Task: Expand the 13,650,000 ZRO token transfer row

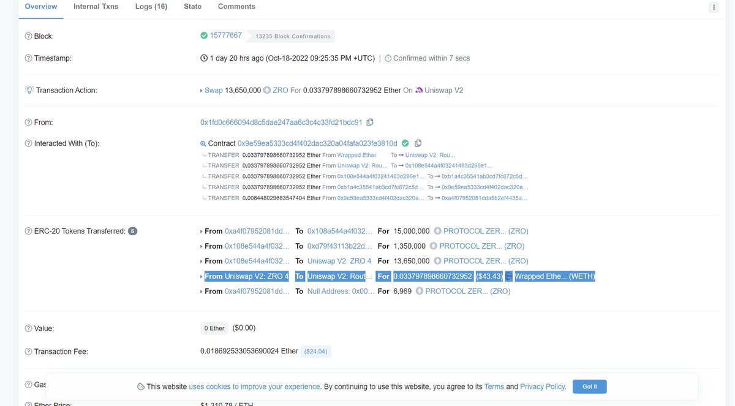Action: click(x=202, y=261)
